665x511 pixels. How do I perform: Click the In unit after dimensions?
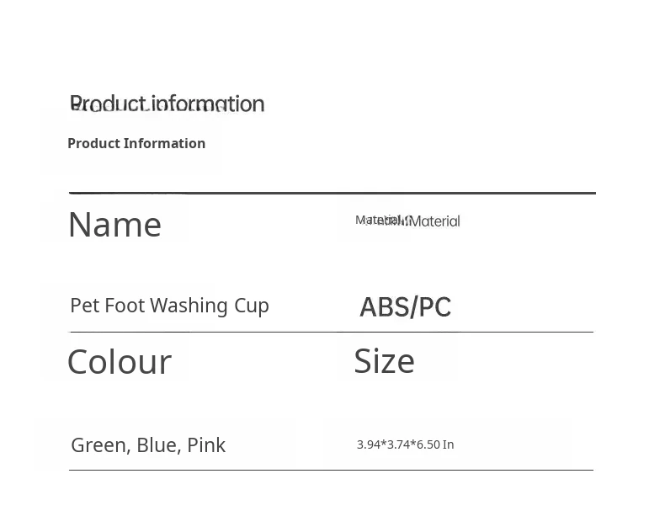449,444
